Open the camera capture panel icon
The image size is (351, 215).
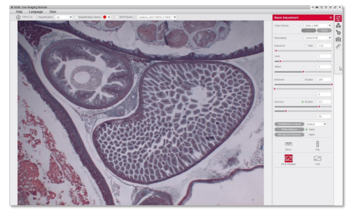tap(338, 39)
